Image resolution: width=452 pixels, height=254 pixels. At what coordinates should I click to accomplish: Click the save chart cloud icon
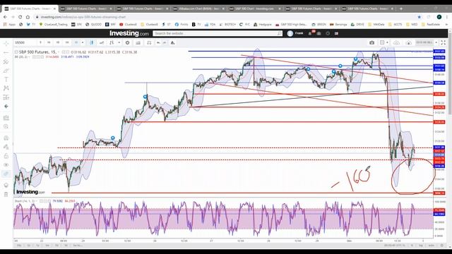click(x=397, y=42)
